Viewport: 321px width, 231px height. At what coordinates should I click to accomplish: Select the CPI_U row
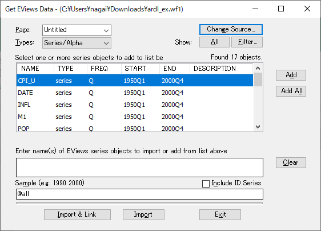pyautogui.click(x=135, y=81)
